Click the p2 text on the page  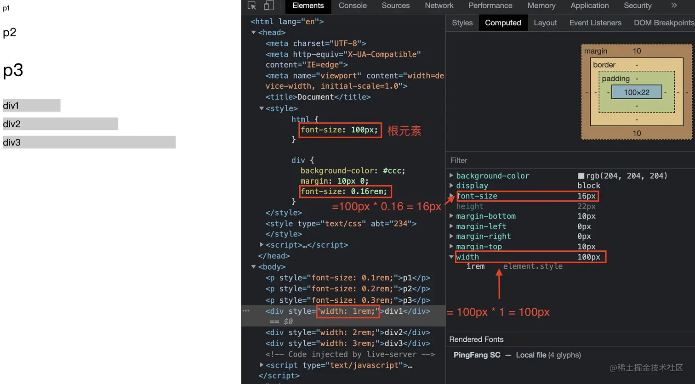(x=10, y=33)
